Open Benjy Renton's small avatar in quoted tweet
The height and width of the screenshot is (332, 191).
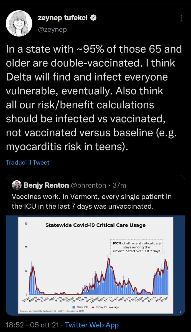point(17,185)
